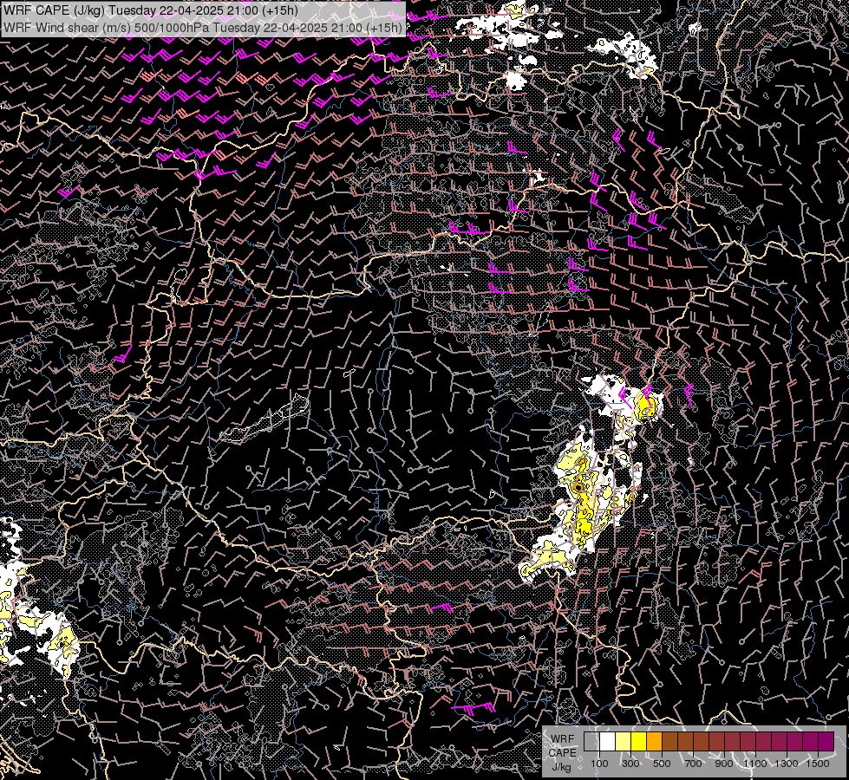Click the 1100 label on the legend scale
This screenshot has height=780, width=849.
pyautogui.click(x=755, y=764)
